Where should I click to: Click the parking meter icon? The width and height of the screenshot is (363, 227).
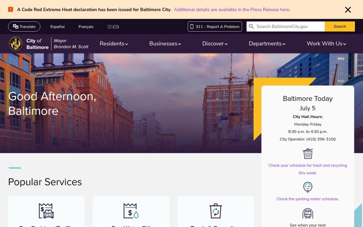308,187
